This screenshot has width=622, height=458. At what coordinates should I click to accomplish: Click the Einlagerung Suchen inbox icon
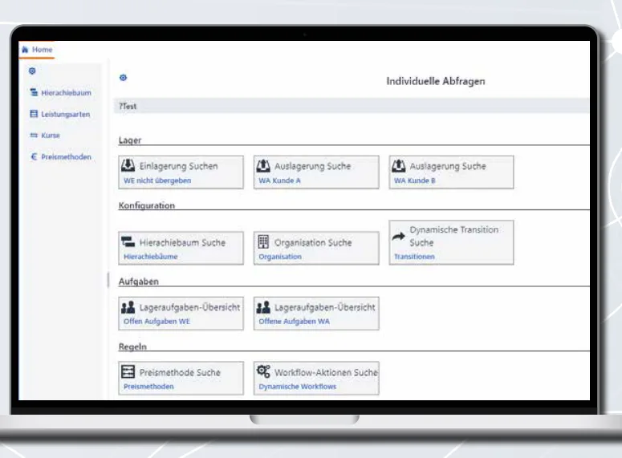pos(128,165)
